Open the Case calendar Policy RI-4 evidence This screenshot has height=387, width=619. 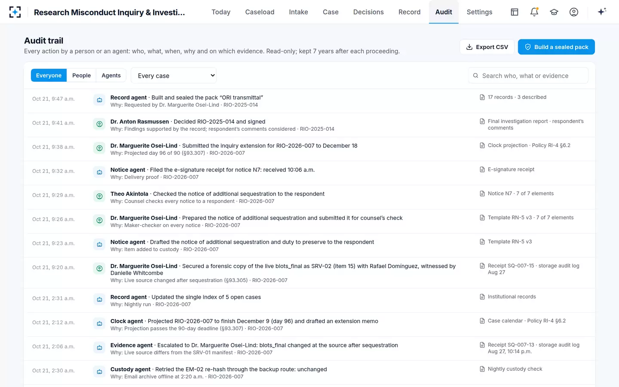(x=523, y=321)
